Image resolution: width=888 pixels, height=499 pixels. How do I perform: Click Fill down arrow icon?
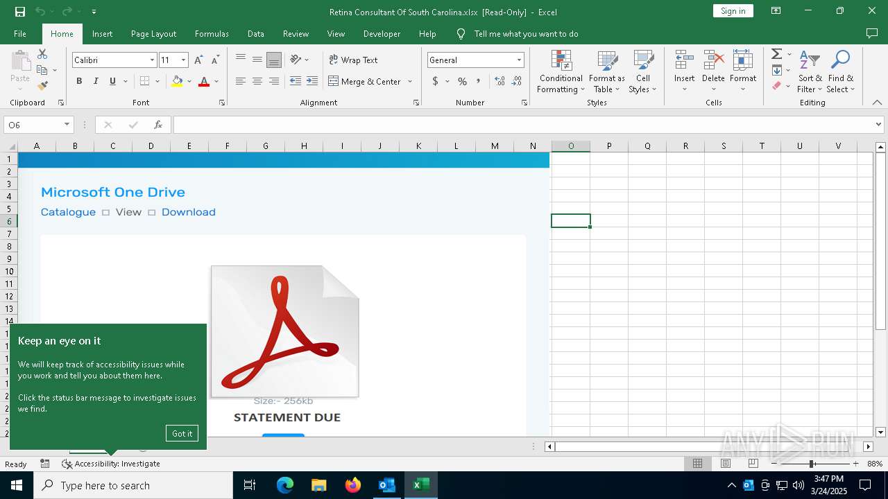pyautogui.click(x=777, y=70)
